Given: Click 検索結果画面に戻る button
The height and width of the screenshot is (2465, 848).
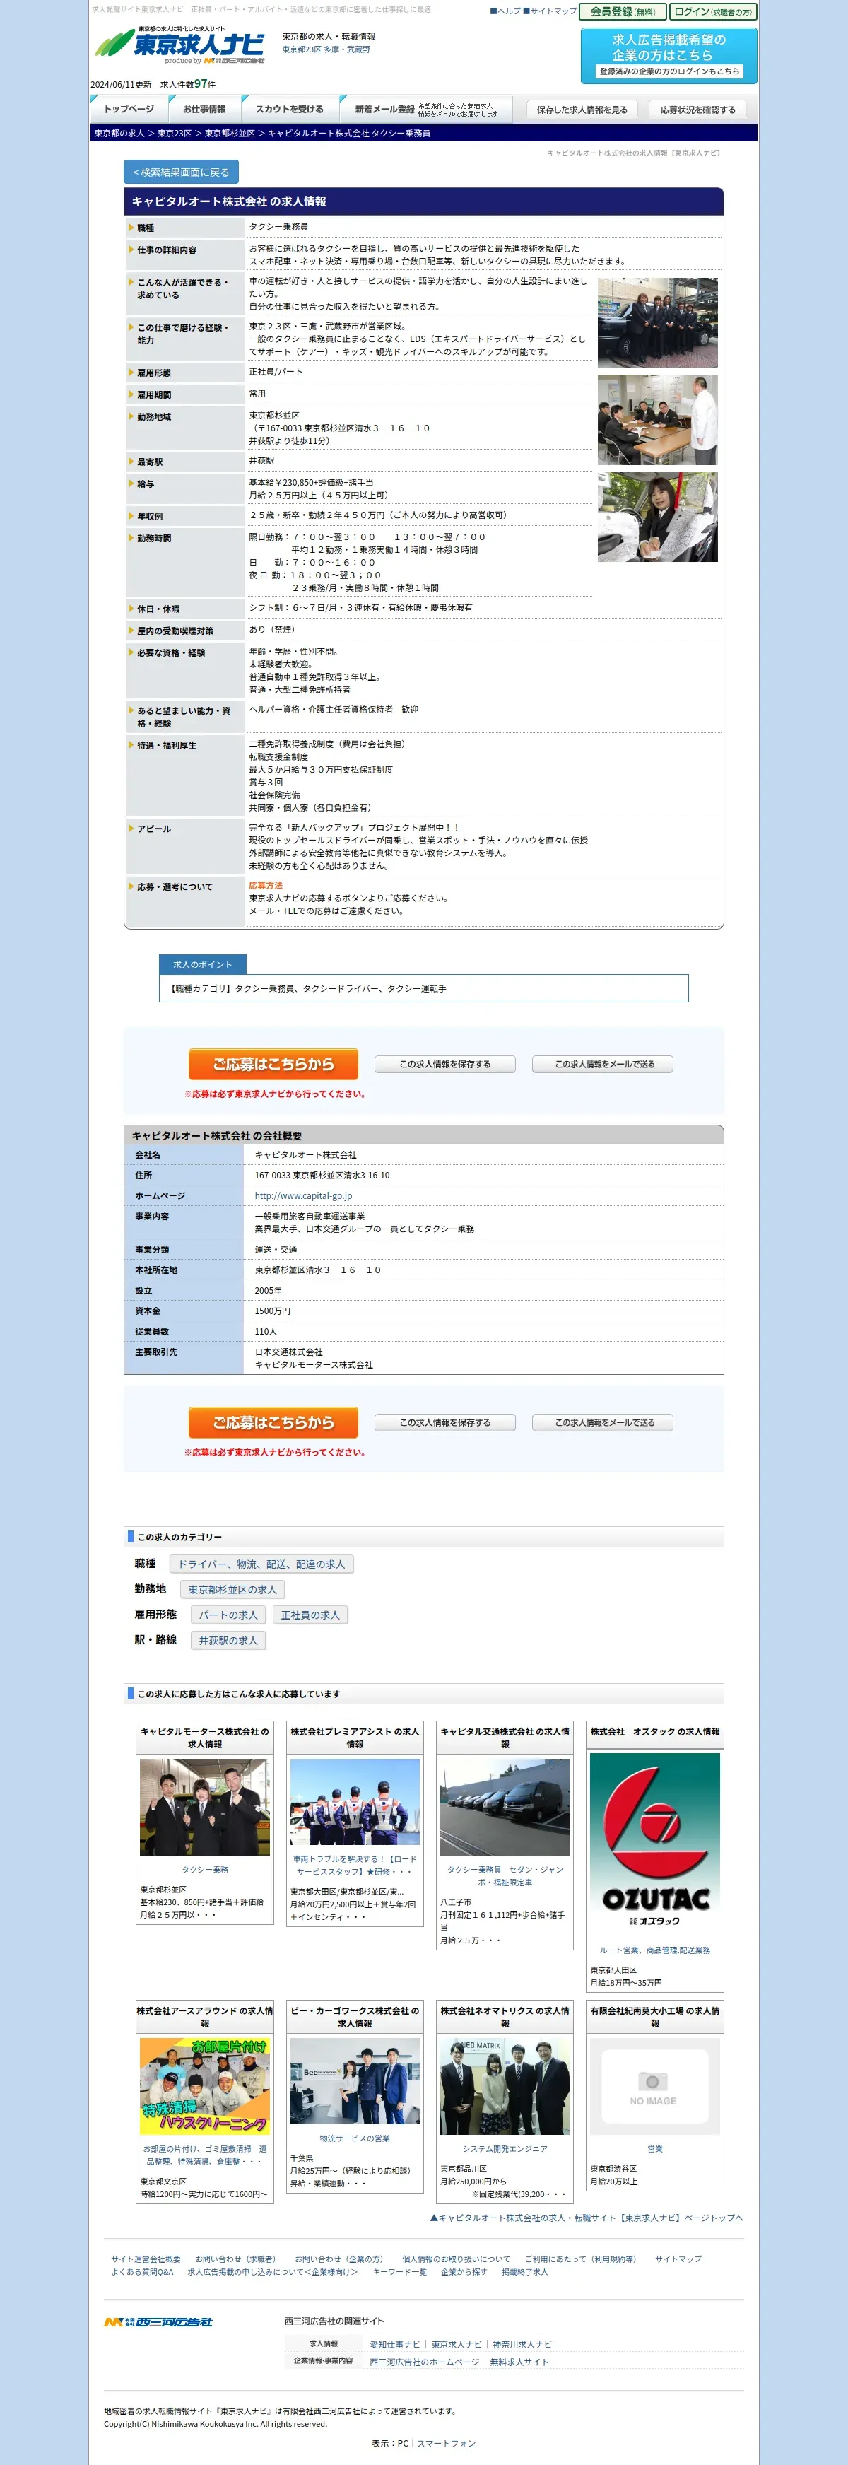Looking at the screenshot, I should 181,172.
